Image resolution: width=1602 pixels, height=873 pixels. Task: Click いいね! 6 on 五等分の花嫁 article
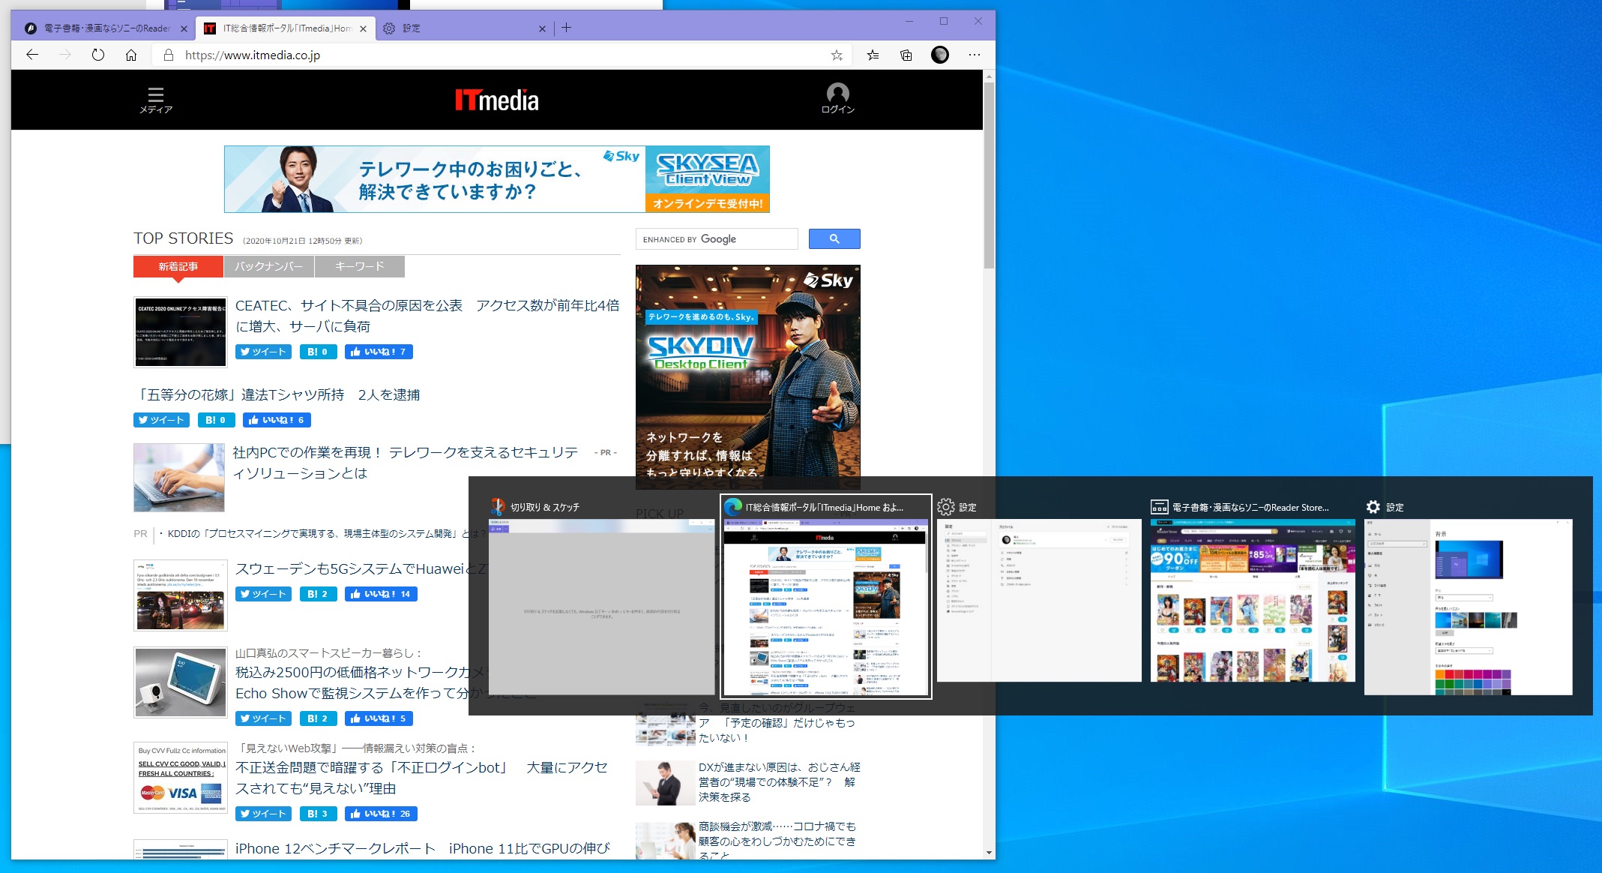(x=277, y=420)
